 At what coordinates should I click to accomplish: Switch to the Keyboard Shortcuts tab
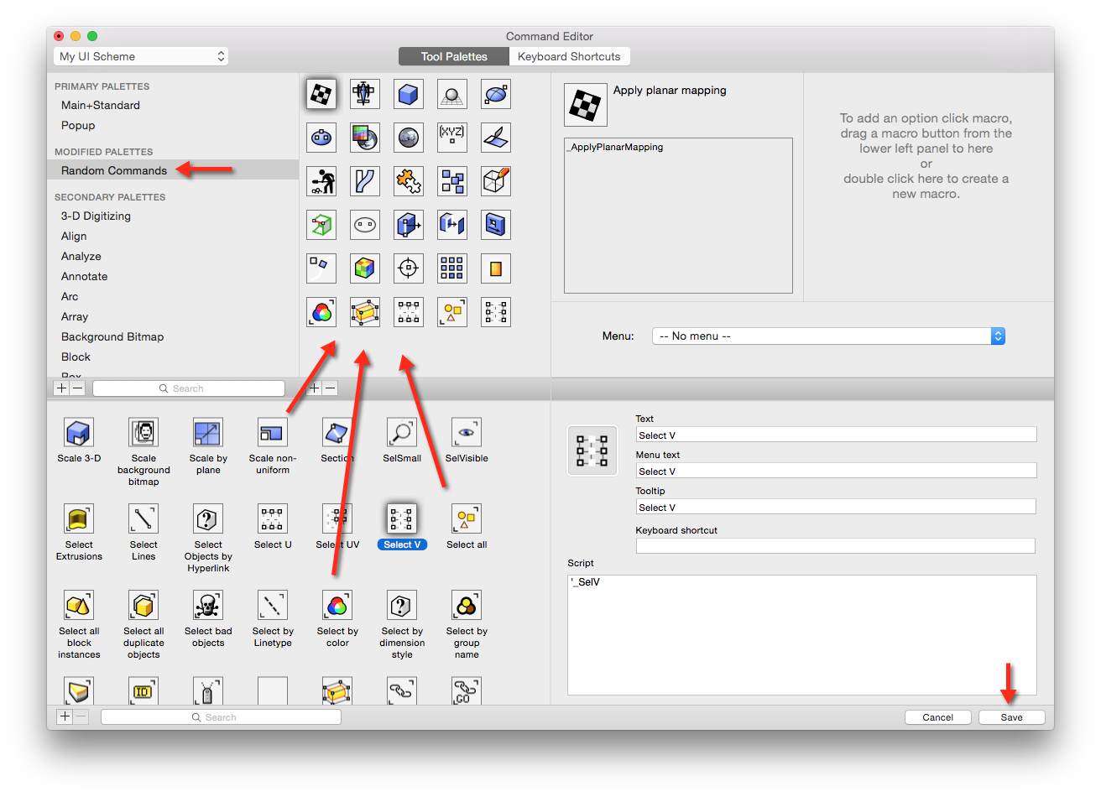tap(569, 56)
